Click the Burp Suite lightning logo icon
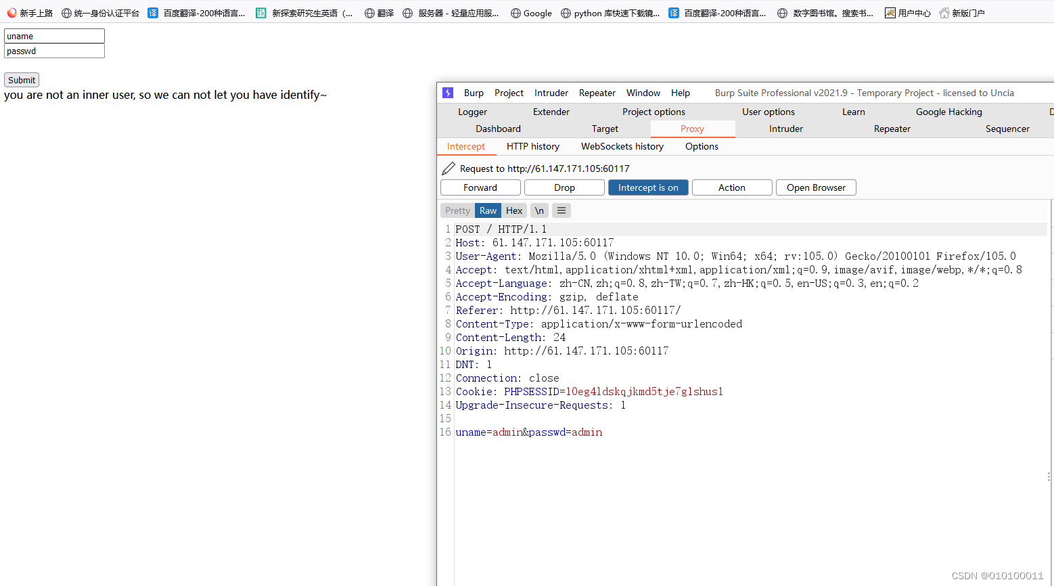Image resolution: width=1054 pixels, height=586 pixels. (x=447, y=93)
